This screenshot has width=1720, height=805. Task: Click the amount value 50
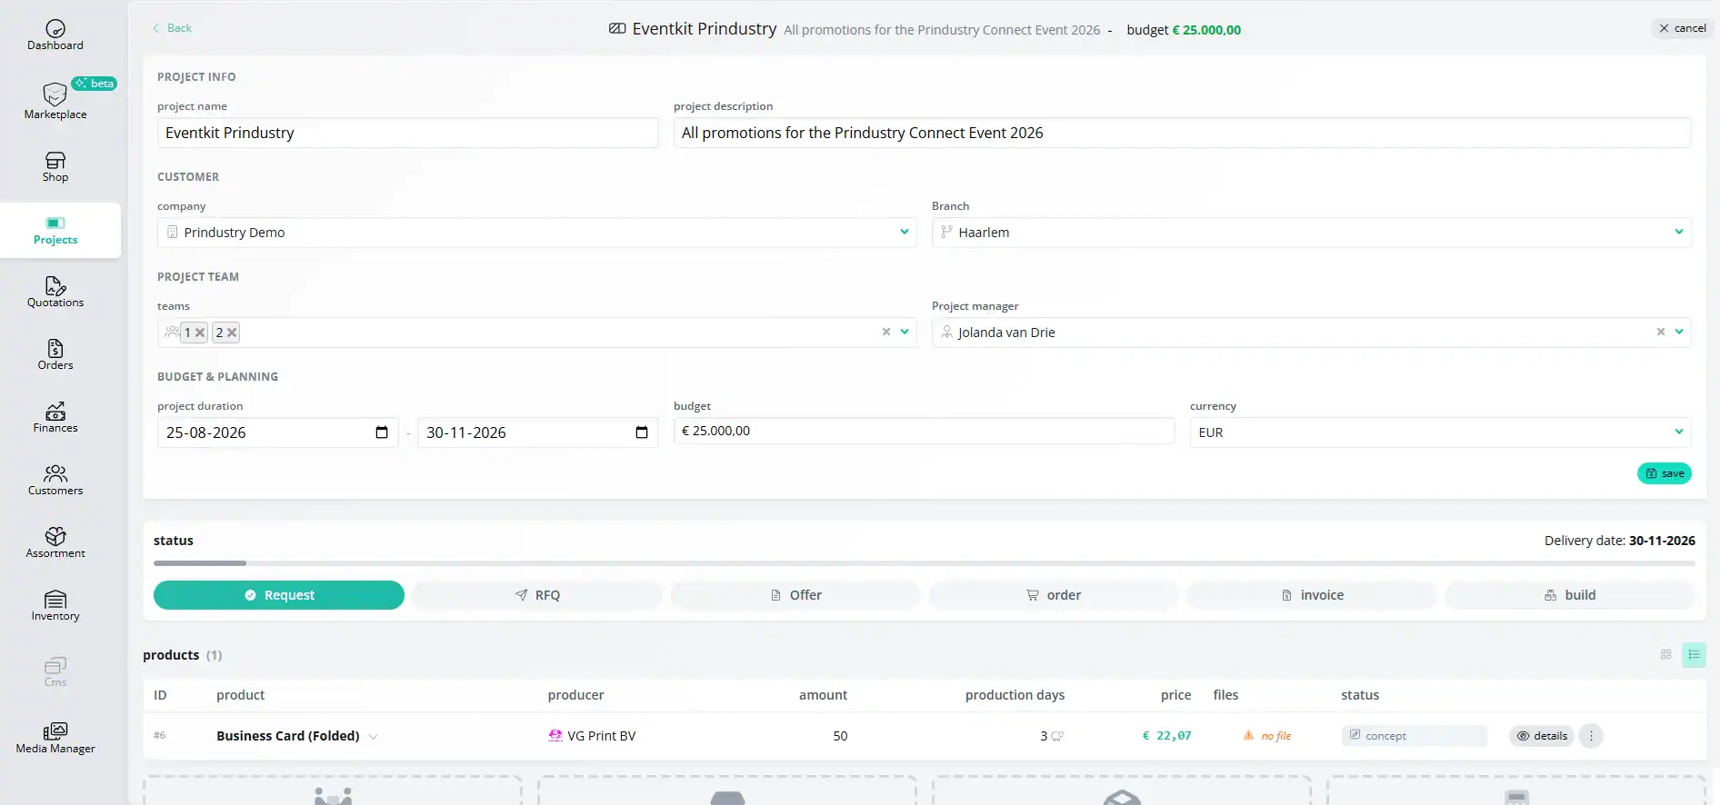point(840,736)
